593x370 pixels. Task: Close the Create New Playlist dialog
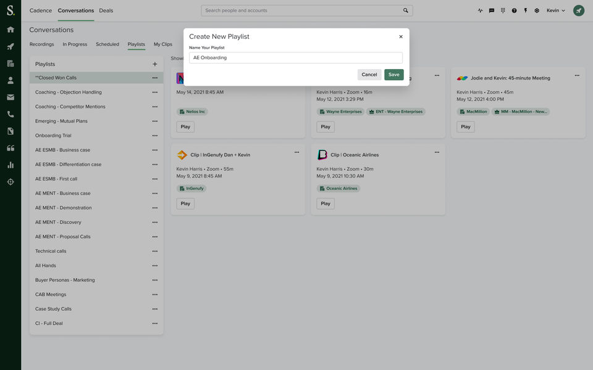click(401, 36)
